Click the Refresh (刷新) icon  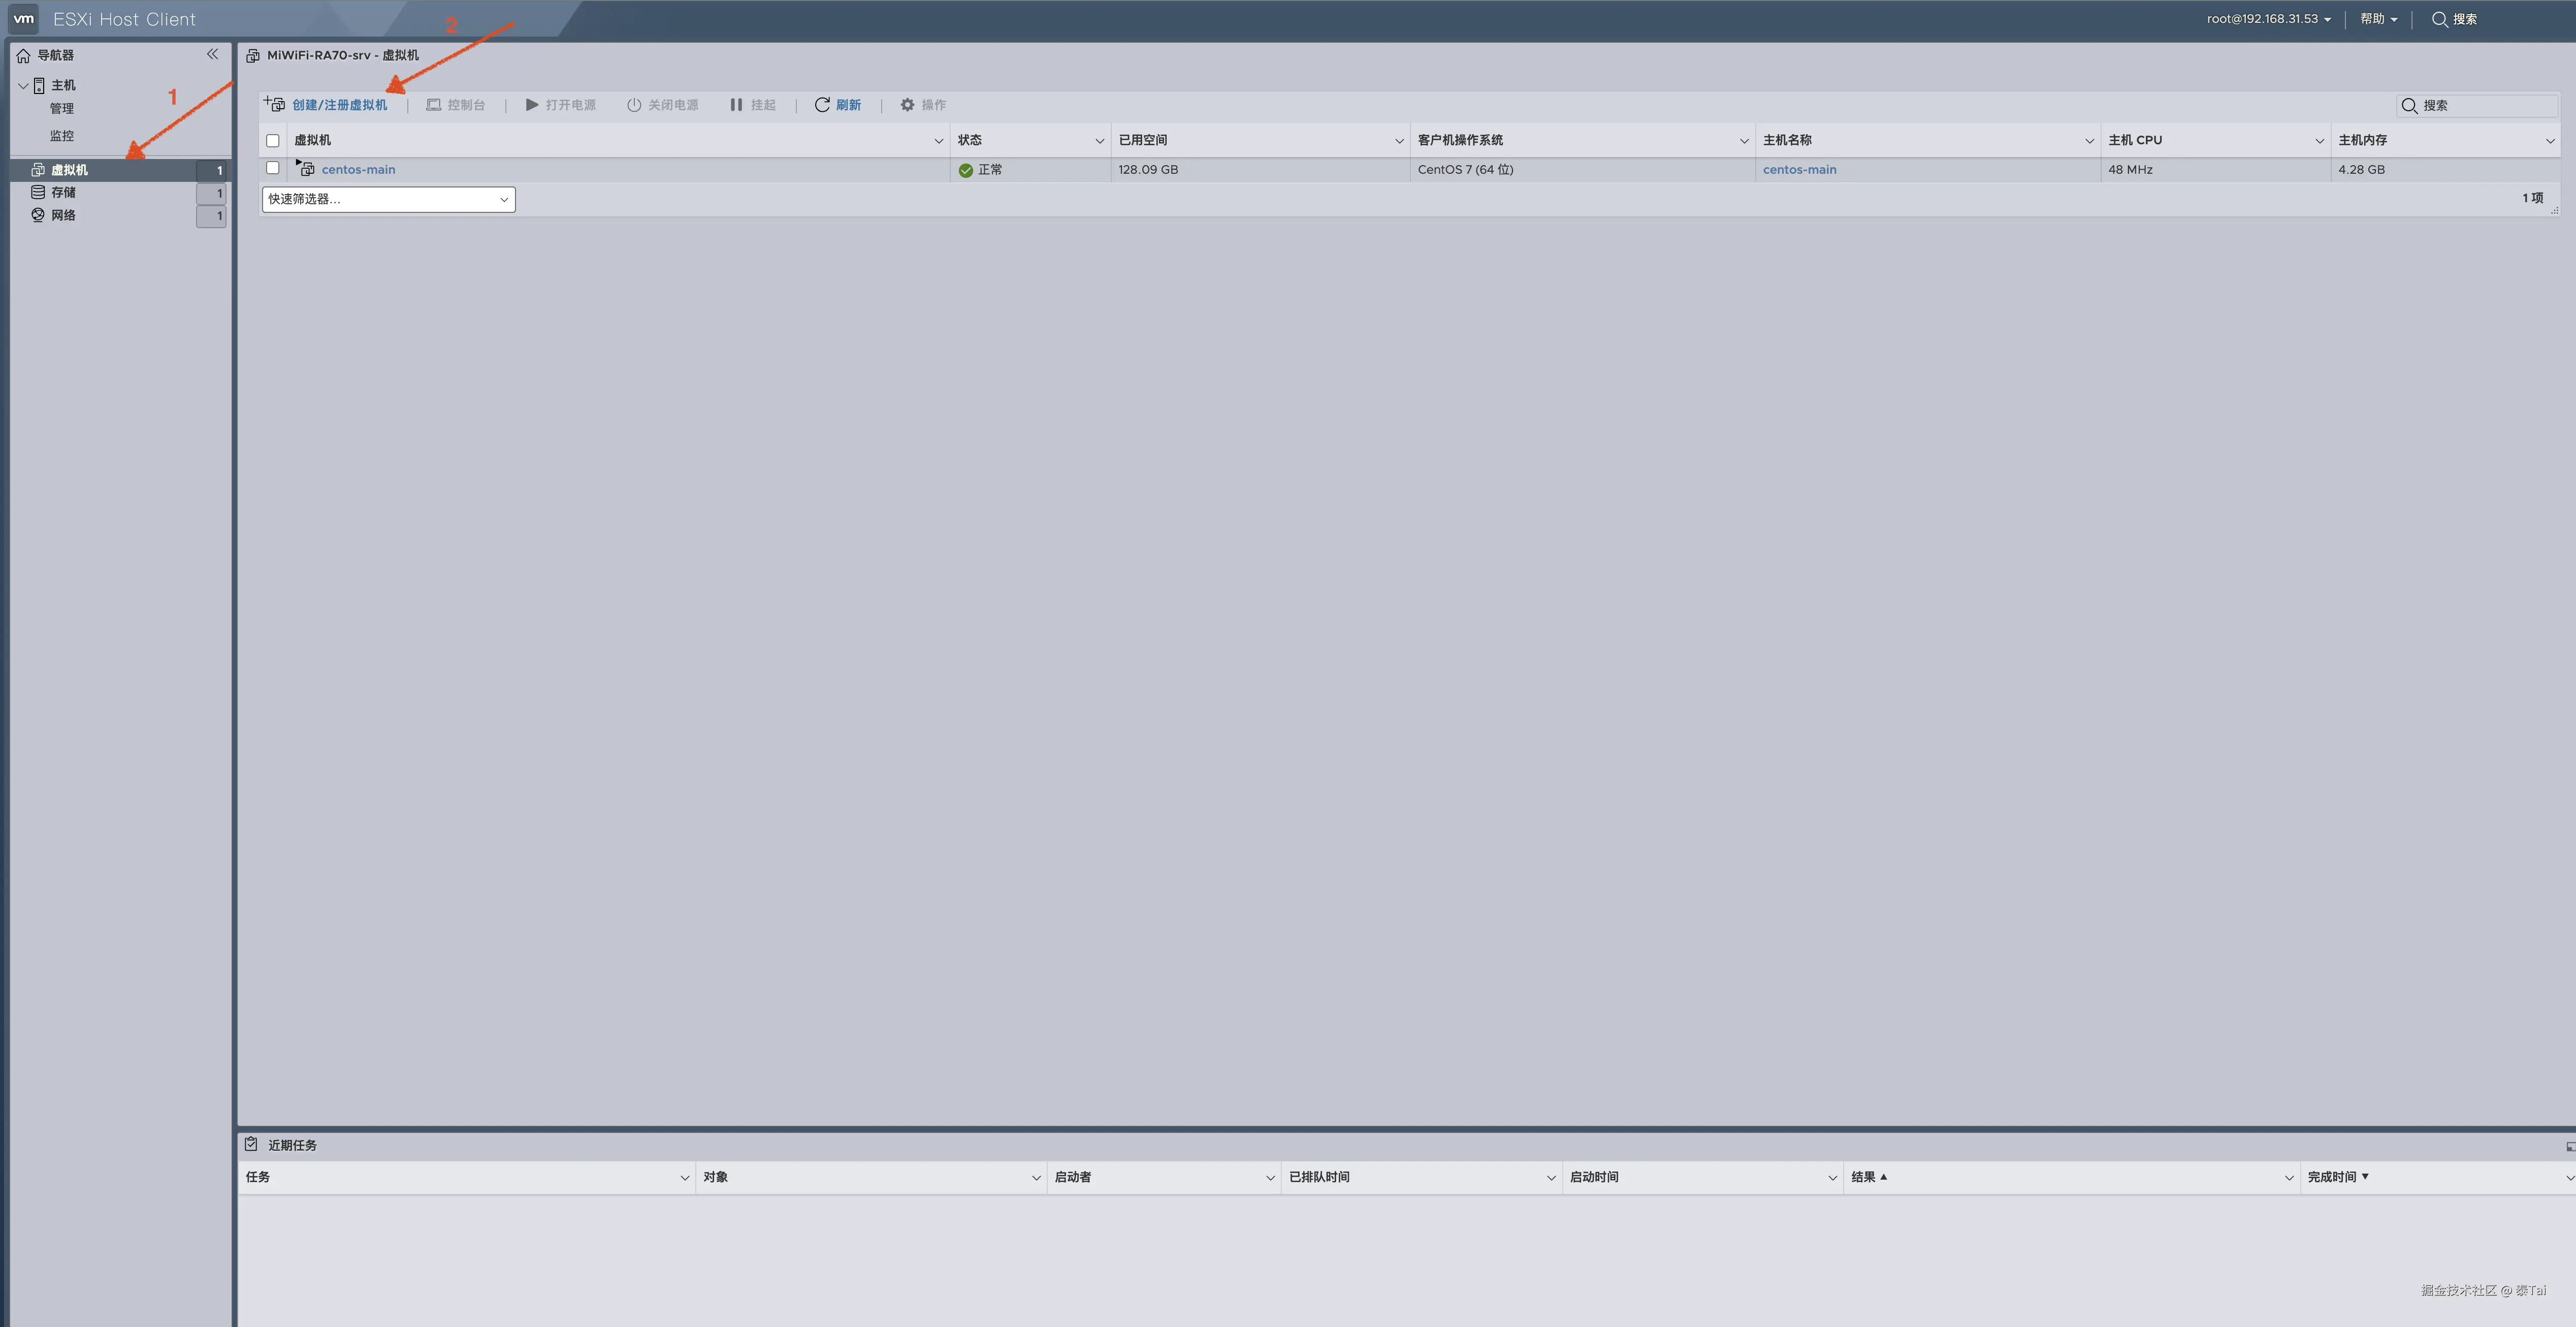pyautogui.click(x=822, y=105)
